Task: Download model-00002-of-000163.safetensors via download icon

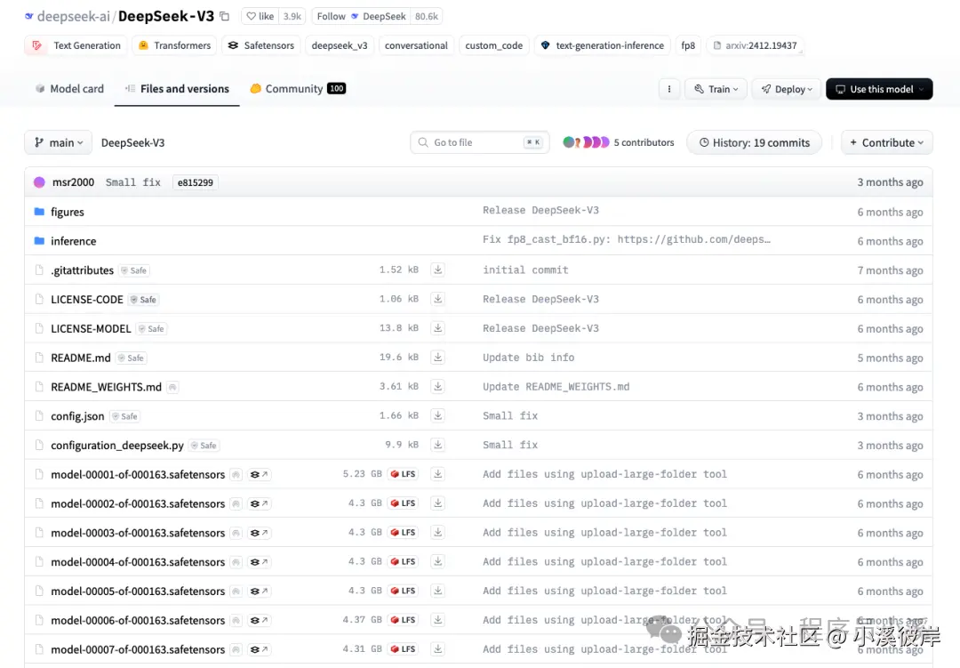Action: tap(437, 503)
